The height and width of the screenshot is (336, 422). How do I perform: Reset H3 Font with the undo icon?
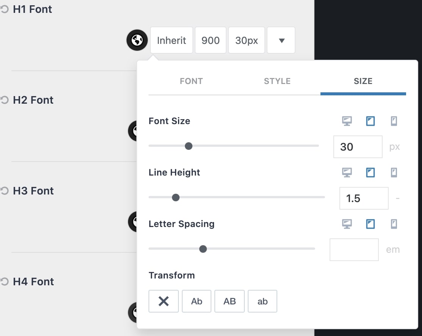4,191
